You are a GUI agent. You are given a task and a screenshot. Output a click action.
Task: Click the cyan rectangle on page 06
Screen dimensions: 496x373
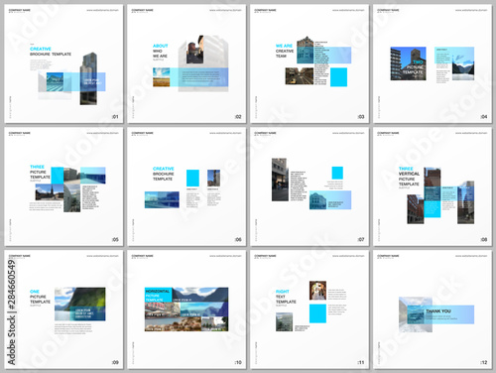(192, 178)
